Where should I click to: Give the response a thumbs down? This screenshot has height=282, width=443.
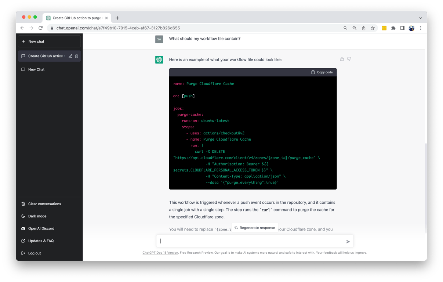coord(349,59)
